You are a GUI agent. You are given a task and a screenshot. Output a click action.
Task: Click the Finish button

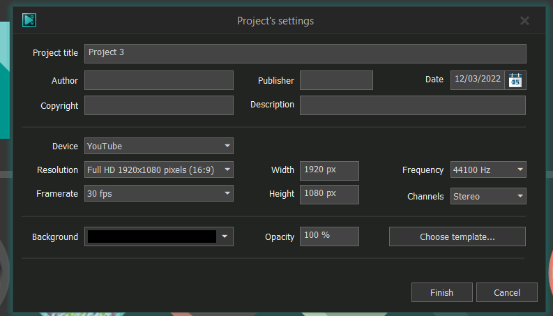[x=441, y=292]
